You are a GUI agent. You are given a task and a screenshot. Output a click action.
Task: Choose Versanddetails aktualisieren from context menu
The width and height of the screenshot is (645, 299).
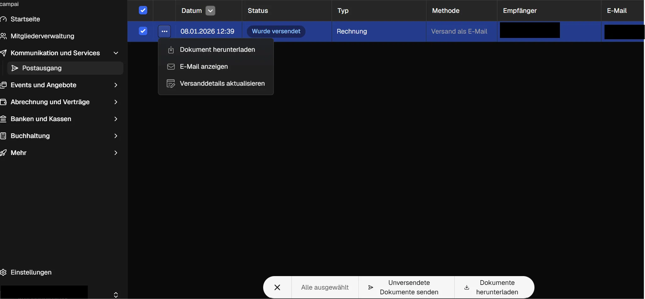tap(222, 84)
